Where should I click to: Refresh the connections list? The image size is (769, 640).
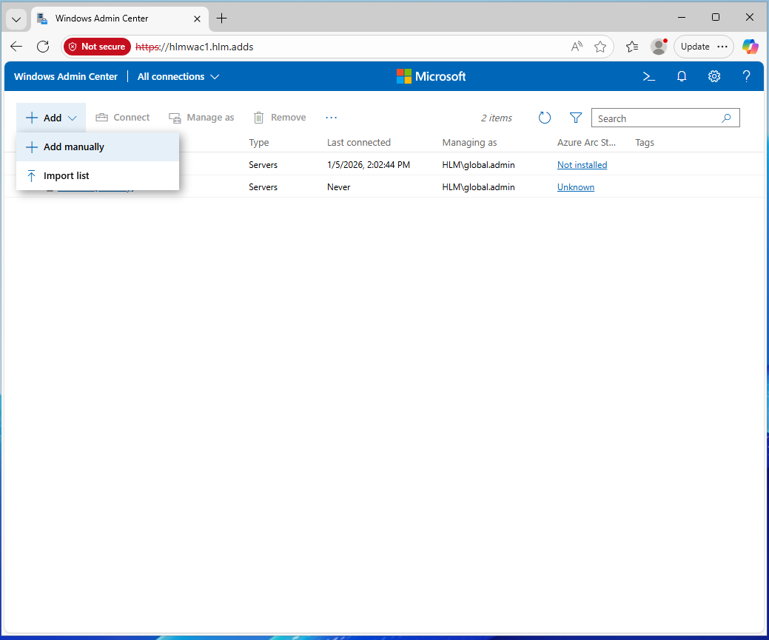coord(545,118)
